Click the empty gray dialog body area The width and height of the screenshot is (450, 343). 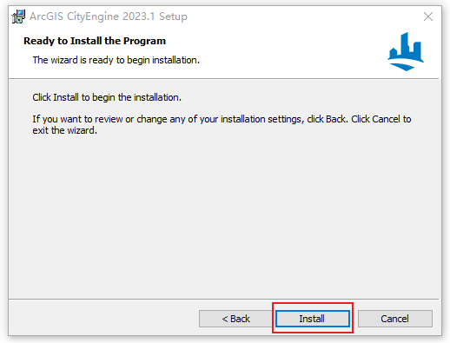223,217
